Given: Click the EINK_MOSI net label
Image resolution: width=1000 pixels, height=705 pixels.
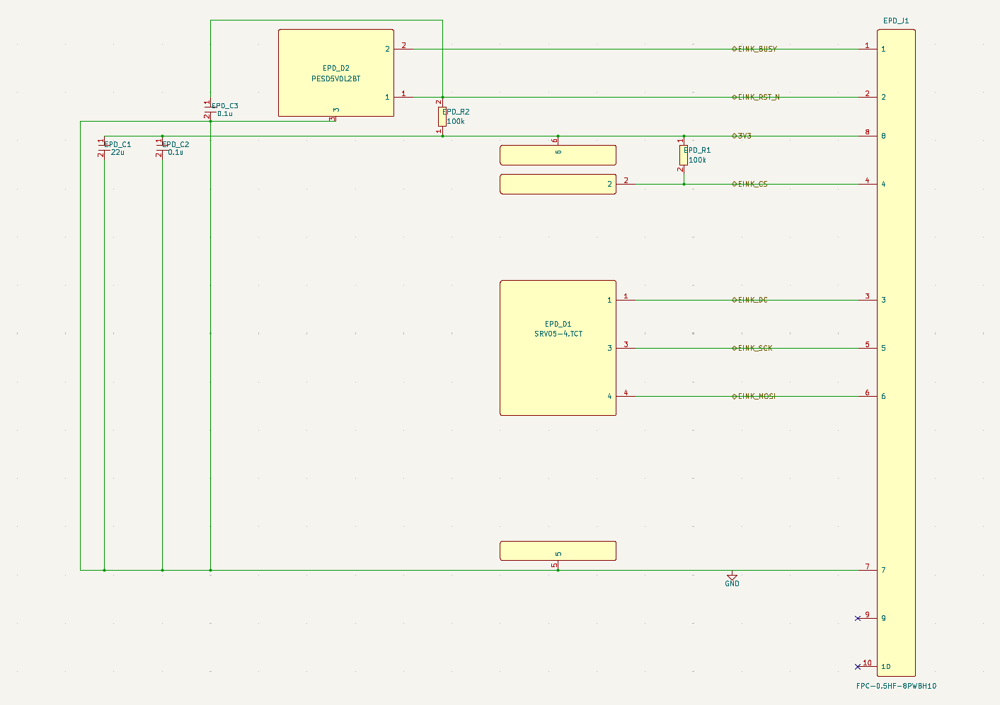Looking at the screenshot, I should (754, 396).
